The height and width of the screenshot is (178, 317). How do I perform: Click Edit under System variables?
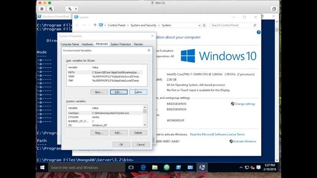point(119,133)
